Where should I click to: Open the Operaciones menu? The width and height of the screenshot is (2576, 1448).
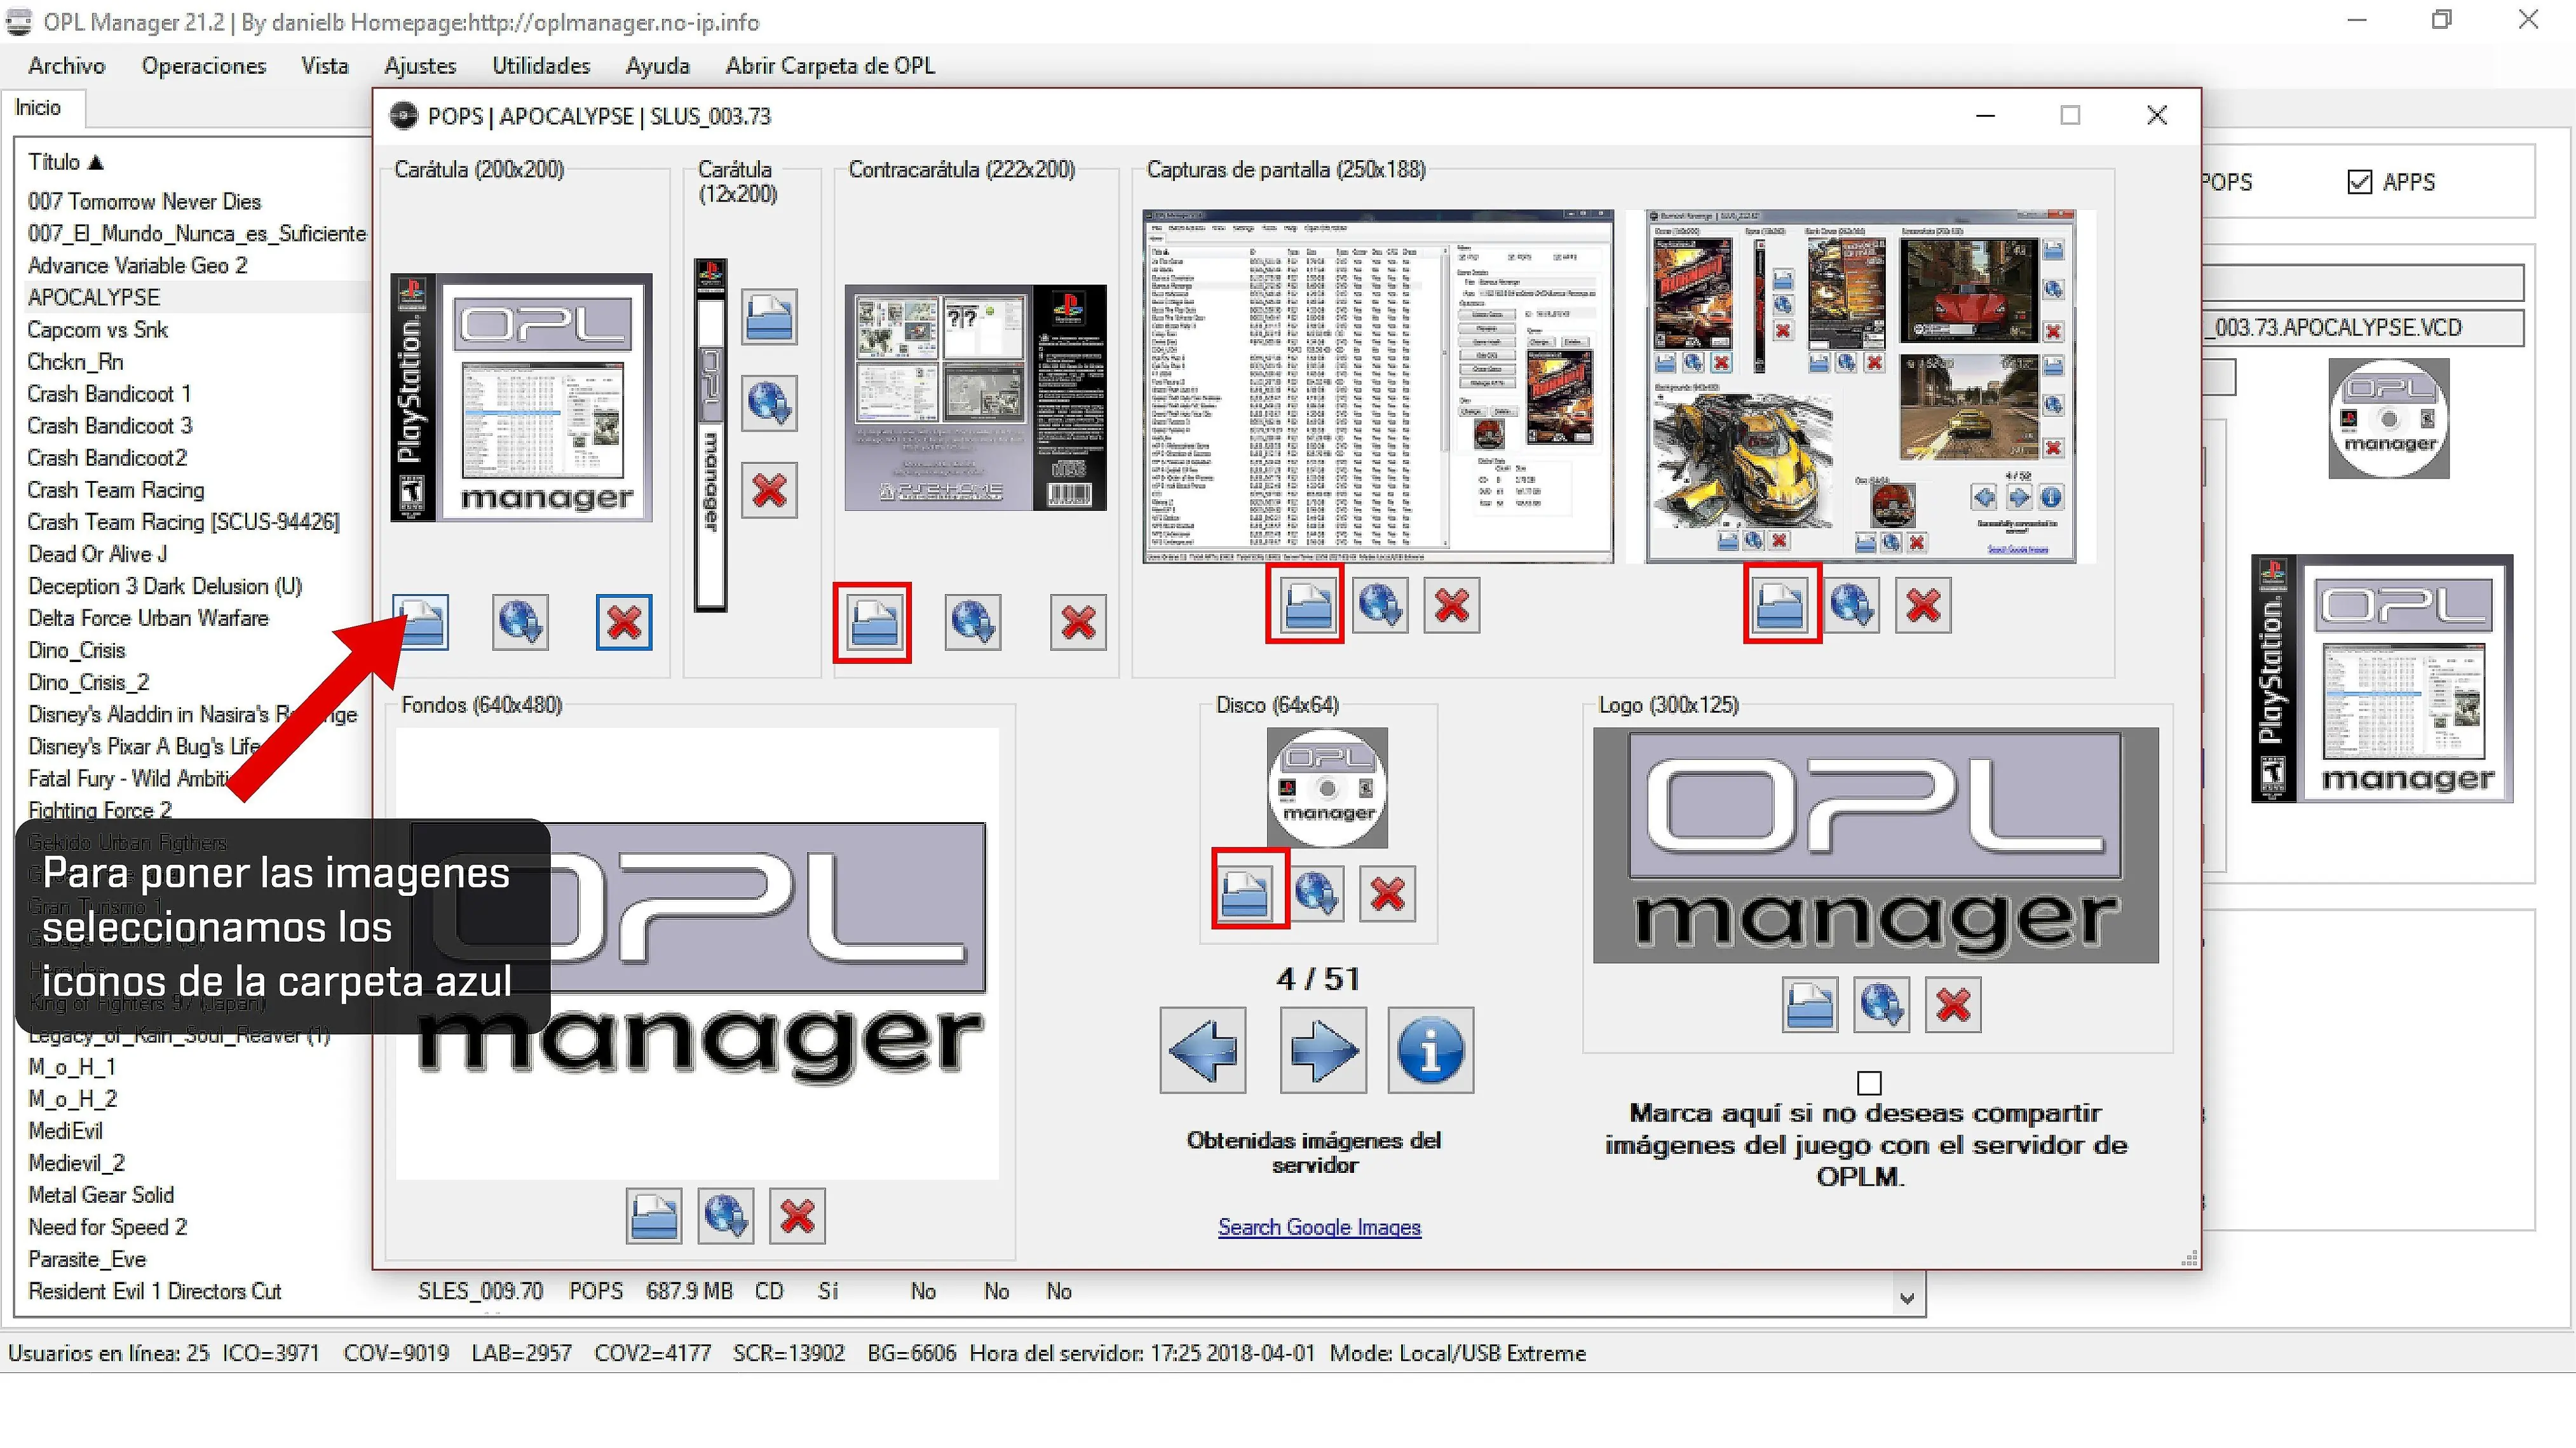pyautogui.click(x=204, y=66)
